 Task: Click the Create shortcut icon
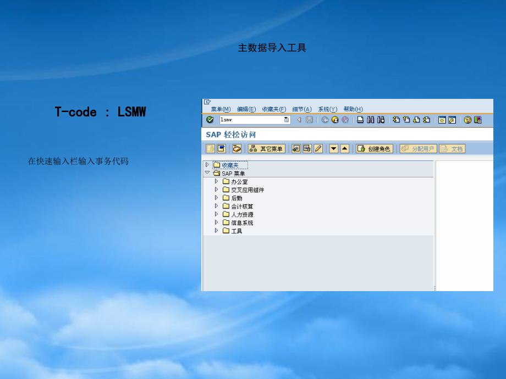pyautogui.click(x=452, y=120)
